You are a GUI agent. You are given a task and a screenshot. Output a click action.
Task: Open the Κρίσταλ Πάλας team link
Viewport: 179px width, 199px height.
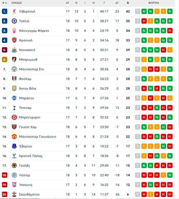(x=31, y=156)
